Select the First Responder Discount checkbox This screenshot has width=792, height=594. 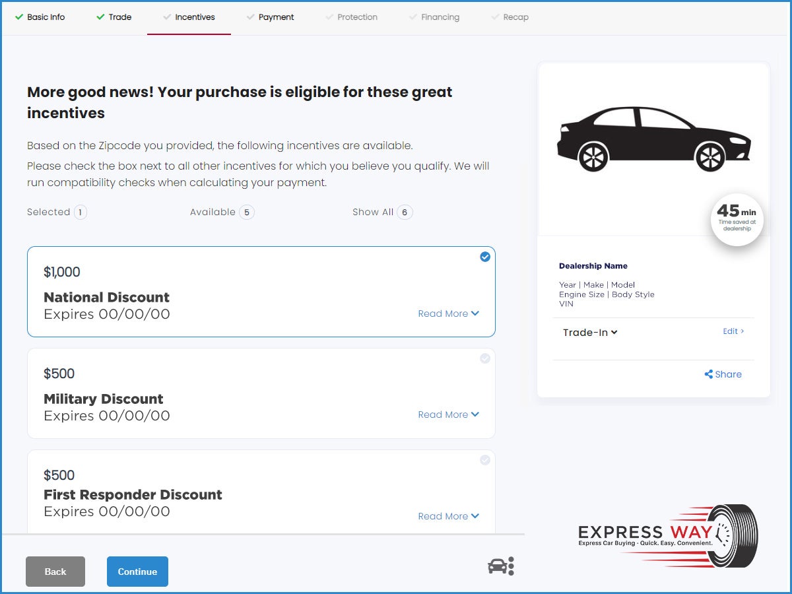(485, 460)
